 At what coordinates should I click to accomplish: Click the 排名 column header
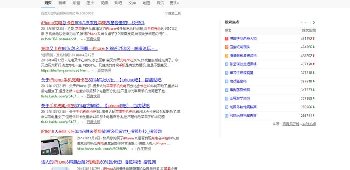tap(228, 30)
